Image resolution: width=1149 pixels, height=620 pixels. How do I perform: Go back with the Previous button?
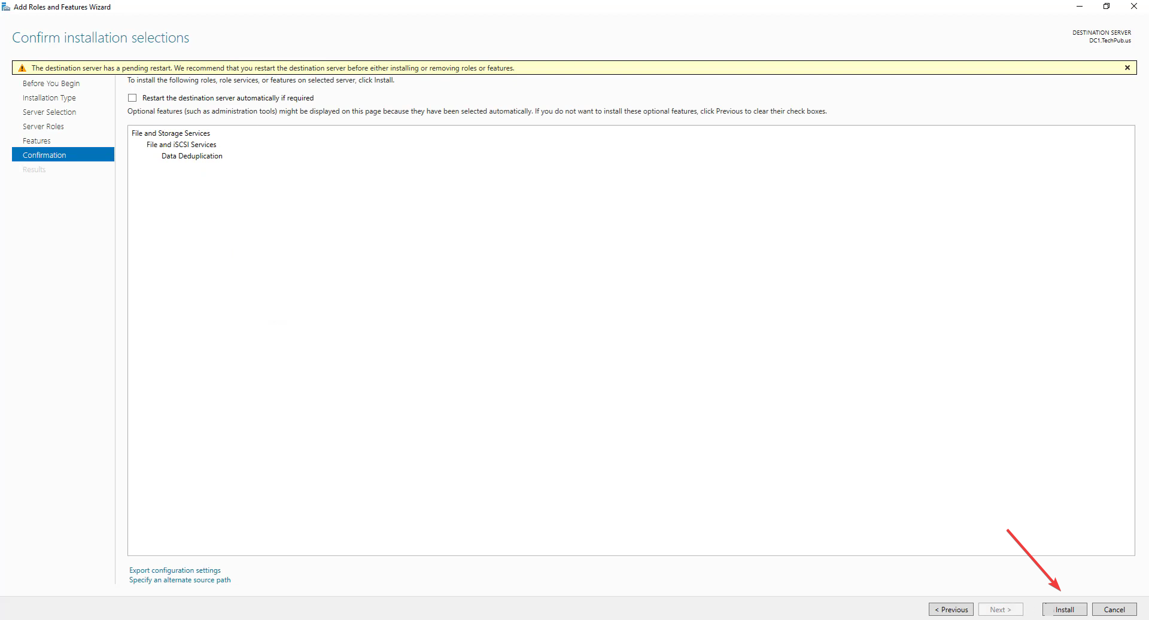click(x=951, y=609)
